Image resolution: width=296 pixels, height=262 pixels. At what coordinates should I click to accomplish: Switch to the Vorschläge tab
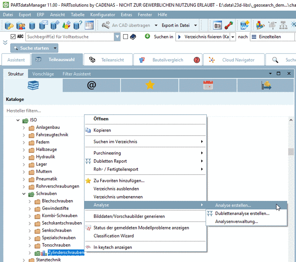click(43, 74)
